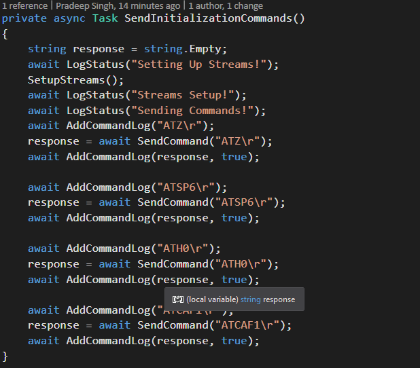Open 'Pradeep Singh, 14 minutes ago' CodeLens
Screen dimensions: 420x368
click(118, 5)
